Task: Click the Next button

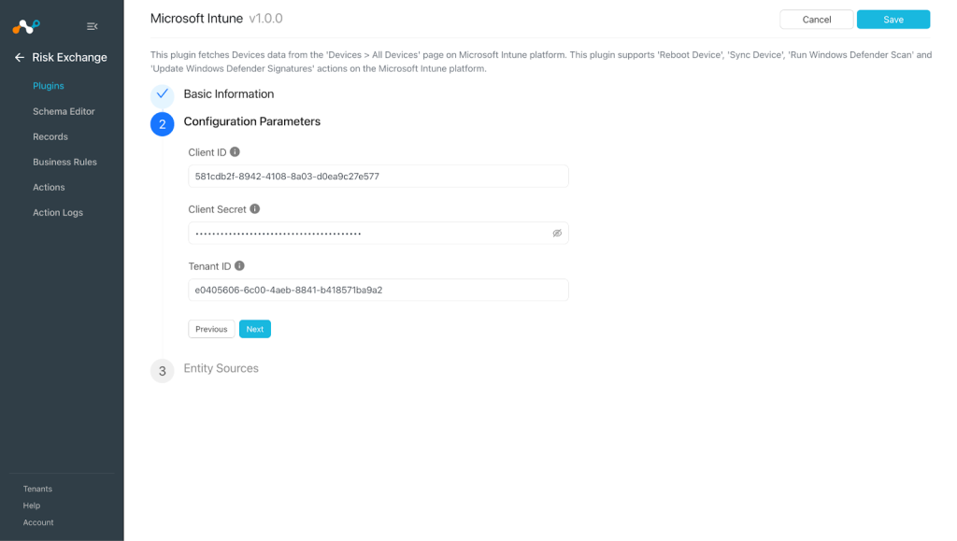Action: tap(255, 329)
